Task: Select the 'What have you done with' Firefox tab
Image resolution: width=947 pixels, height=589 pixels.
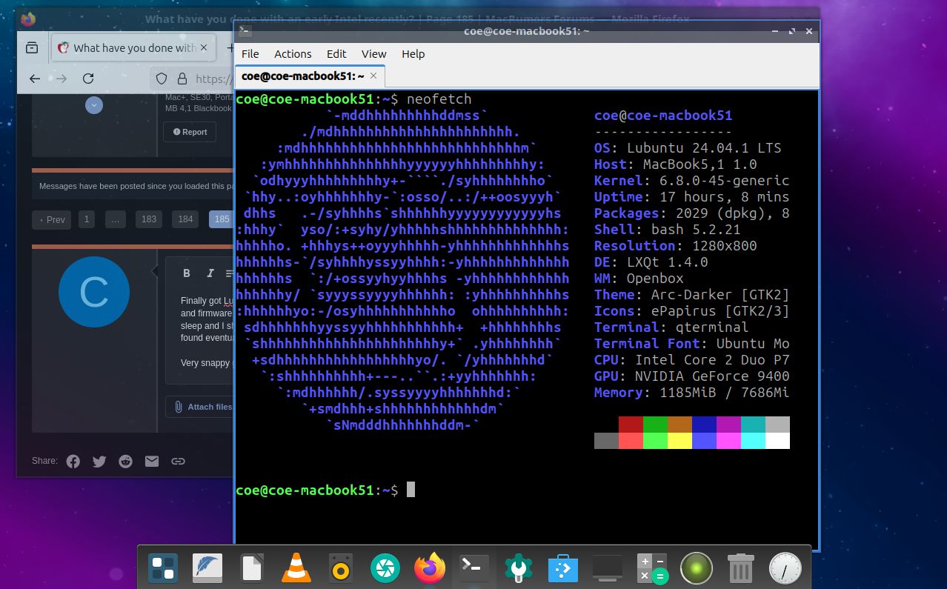Action: 133,47
